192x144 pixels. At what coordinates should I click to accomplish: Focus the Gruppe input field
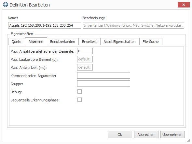tap(103, 84)
